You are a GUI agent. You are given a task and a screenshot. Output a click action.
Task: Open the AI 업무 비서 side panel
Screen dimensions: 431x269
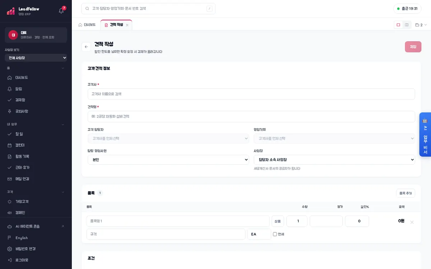click(425, 134)
